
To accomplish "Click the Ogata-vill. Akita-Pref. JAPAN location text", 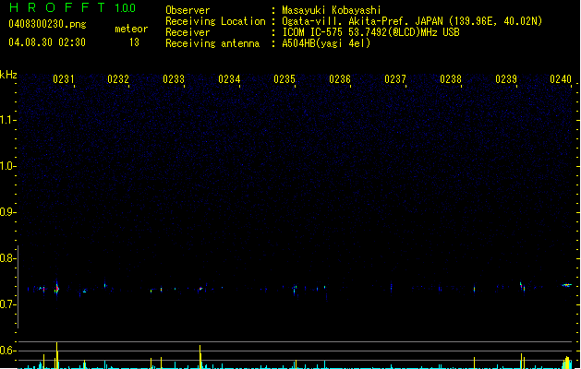I will [412, 21].
